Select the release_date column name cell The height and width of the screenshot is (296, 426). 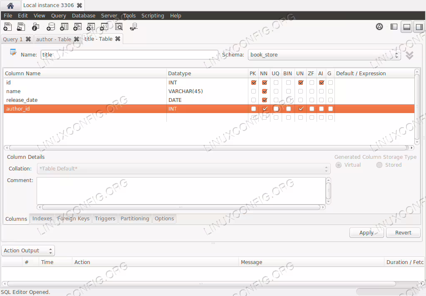pos(85,100)
